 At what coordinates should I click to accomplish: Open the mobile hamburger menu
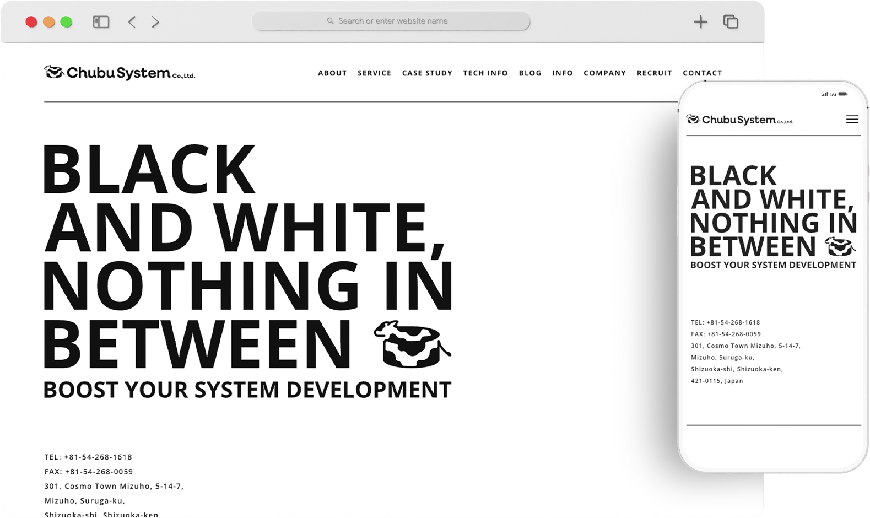[x=852, y=120]
